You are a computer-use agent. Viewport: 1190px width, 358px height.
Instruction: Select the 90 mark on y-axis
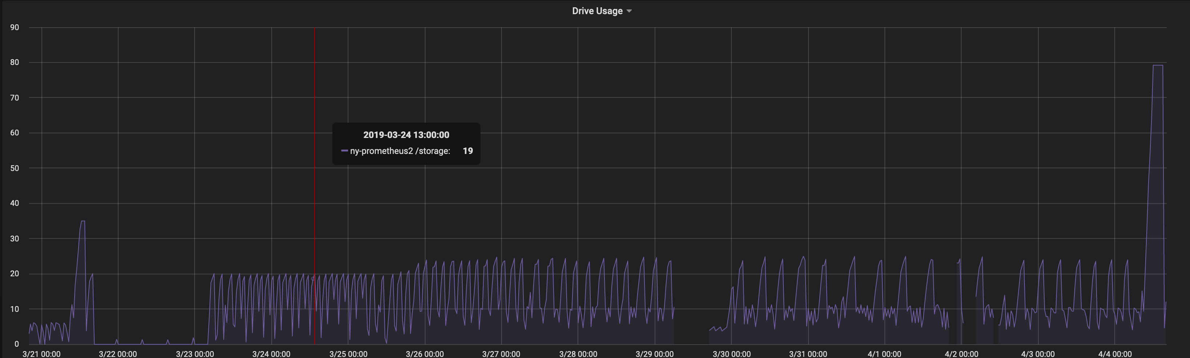[x=15, y=27]
